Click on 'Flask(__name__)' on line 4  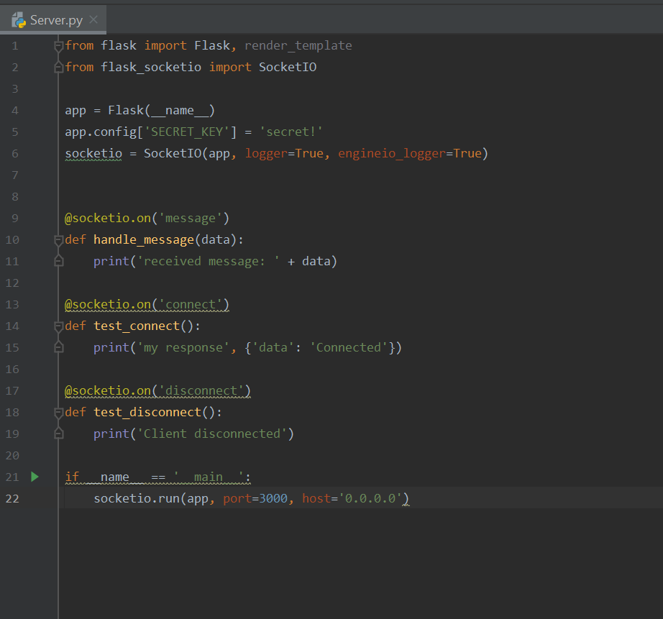pyautogui.click(x=162, y=110)
